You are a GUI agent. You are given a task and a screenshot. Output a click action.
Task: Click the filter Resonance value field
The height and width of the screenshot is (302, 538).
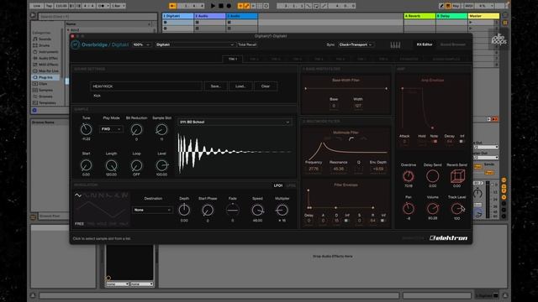click(x=338, y=169)
